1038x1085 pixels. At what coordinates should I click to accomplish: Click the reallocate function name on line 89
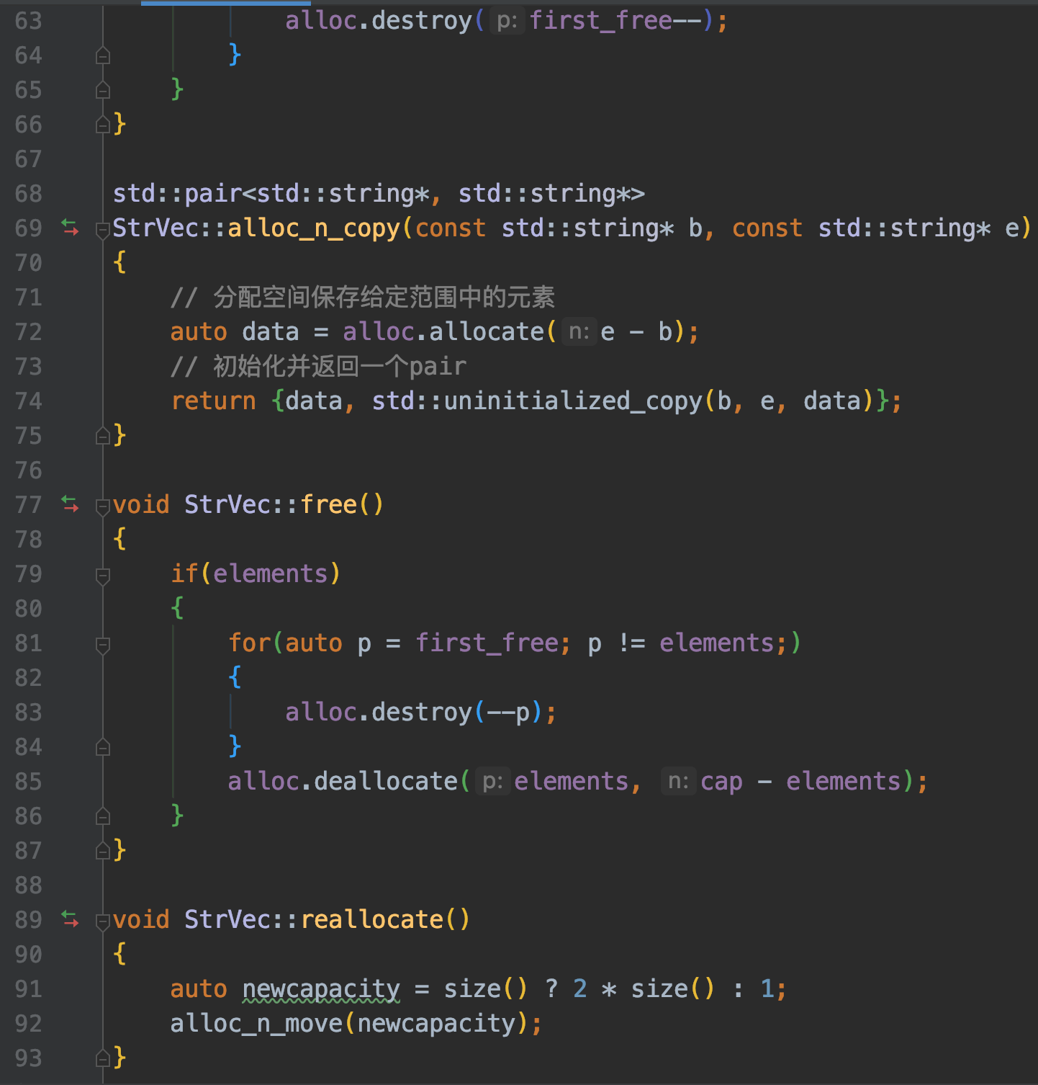(371, 919)
